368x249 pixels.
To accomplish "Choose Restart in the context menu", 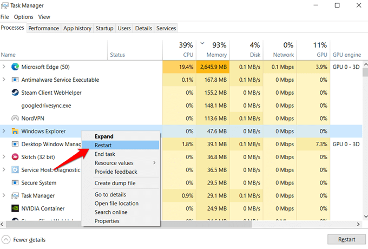I will click(x=121, y=145).
